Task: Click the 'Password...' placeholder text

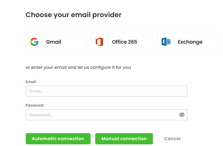Action: [41, 115]
